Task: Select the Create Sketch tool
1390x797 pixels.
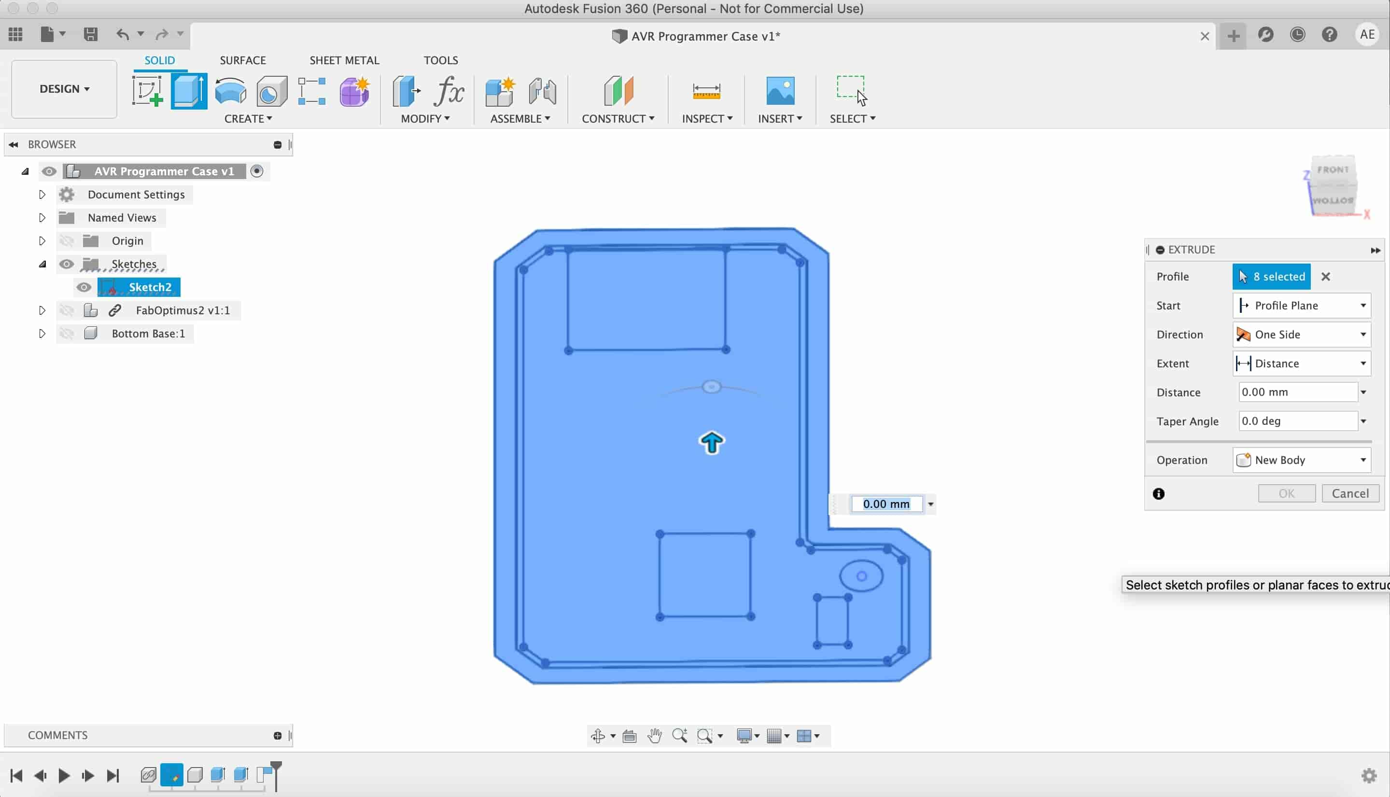Action: coord(147,91)
